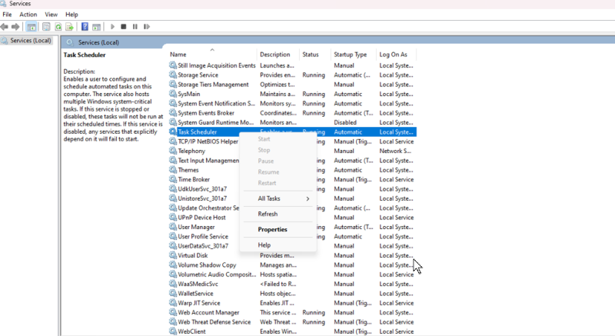The image size is (615, 336).
Task: Choose Properties in the context menu
Action: (273, 229)
